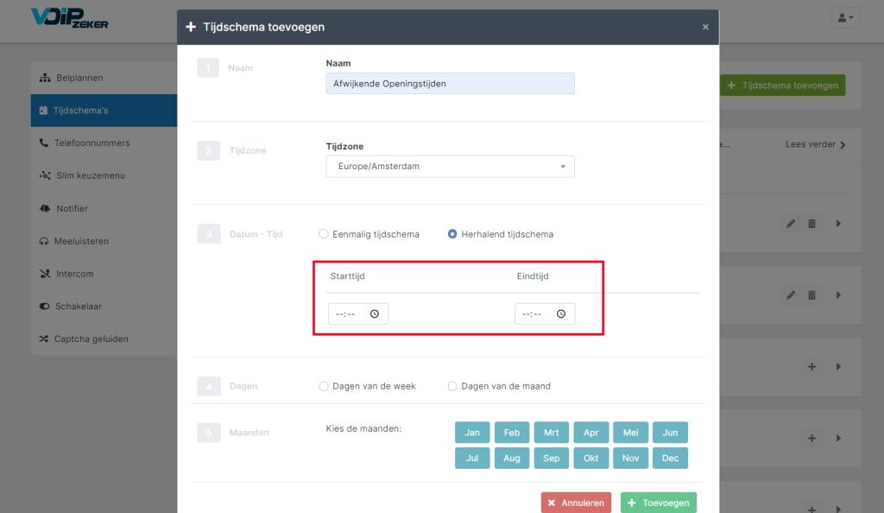This screenshot has width=884, height=513.
Task: Click the green Toevoegen button
Action: tap(659, 503)
